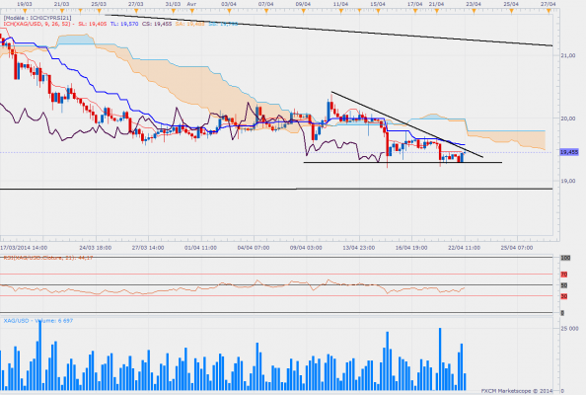This screenshot has width=586, height=395.
Task: Click the 21,00 price axis label
Action: (568, 55)
